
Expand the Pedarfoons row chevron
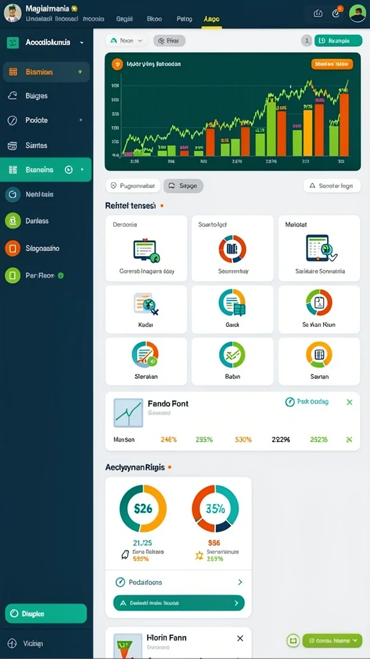tap(240, 582)
